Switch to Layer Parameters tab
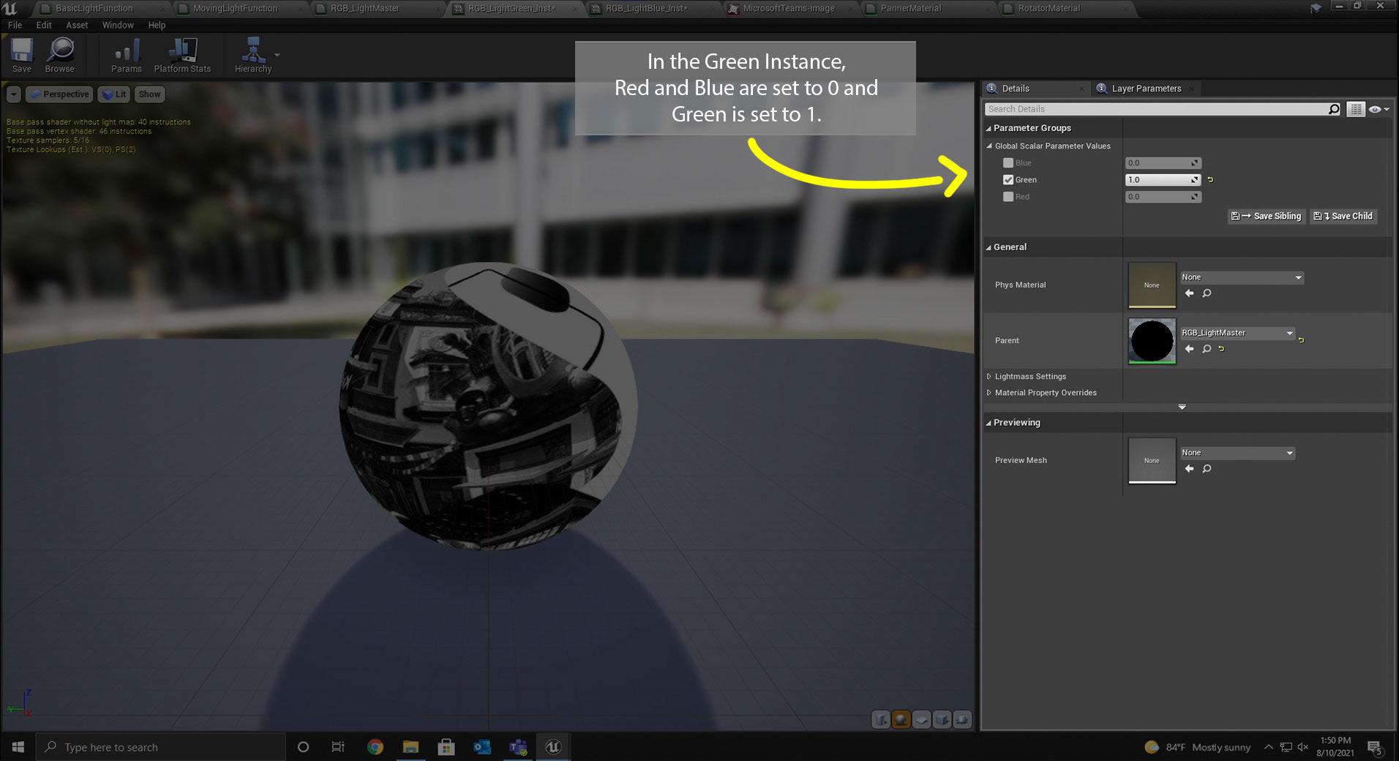Viewport: 1399px width, 761px height. coord(1147,89)
